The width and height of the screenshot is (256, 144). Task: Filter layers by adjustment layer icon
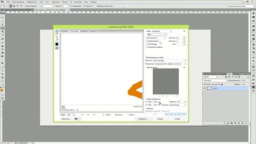pyautogui.click(x=229, y=77)
